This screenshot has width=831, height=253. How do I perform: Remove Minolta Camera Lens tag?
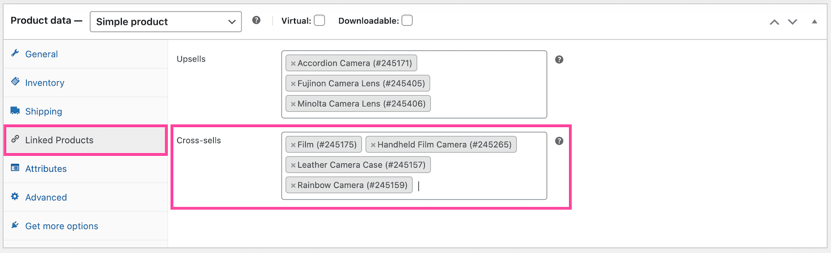[293, 104]
